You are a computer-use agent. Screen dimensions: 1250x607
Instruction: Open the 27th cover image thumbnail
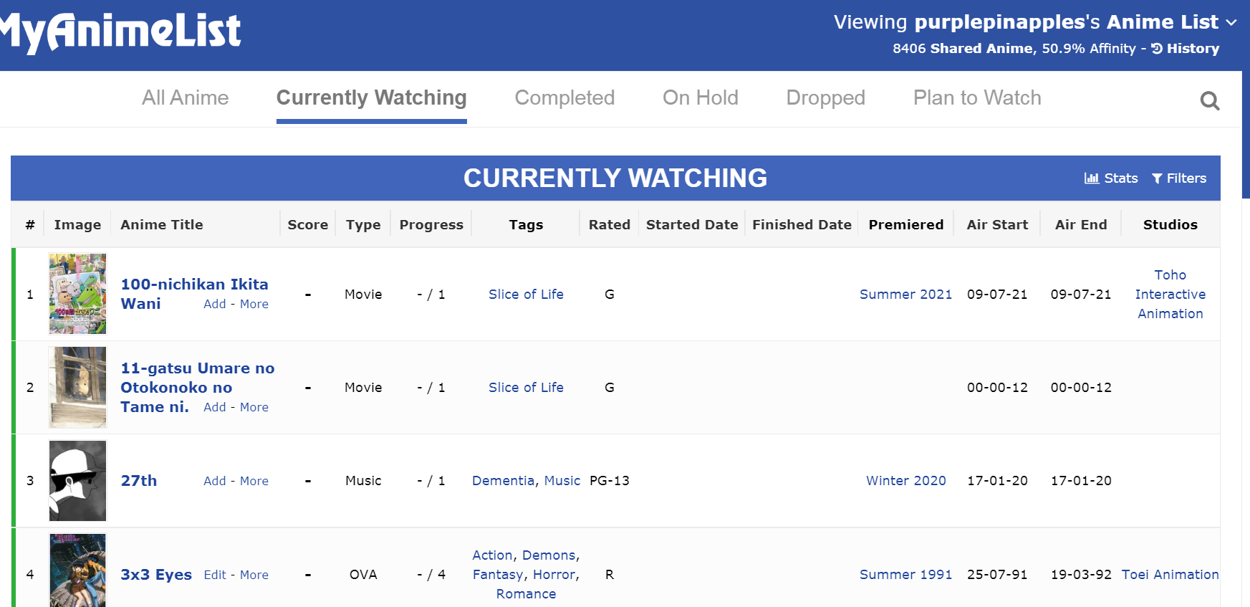click(77, 481)
